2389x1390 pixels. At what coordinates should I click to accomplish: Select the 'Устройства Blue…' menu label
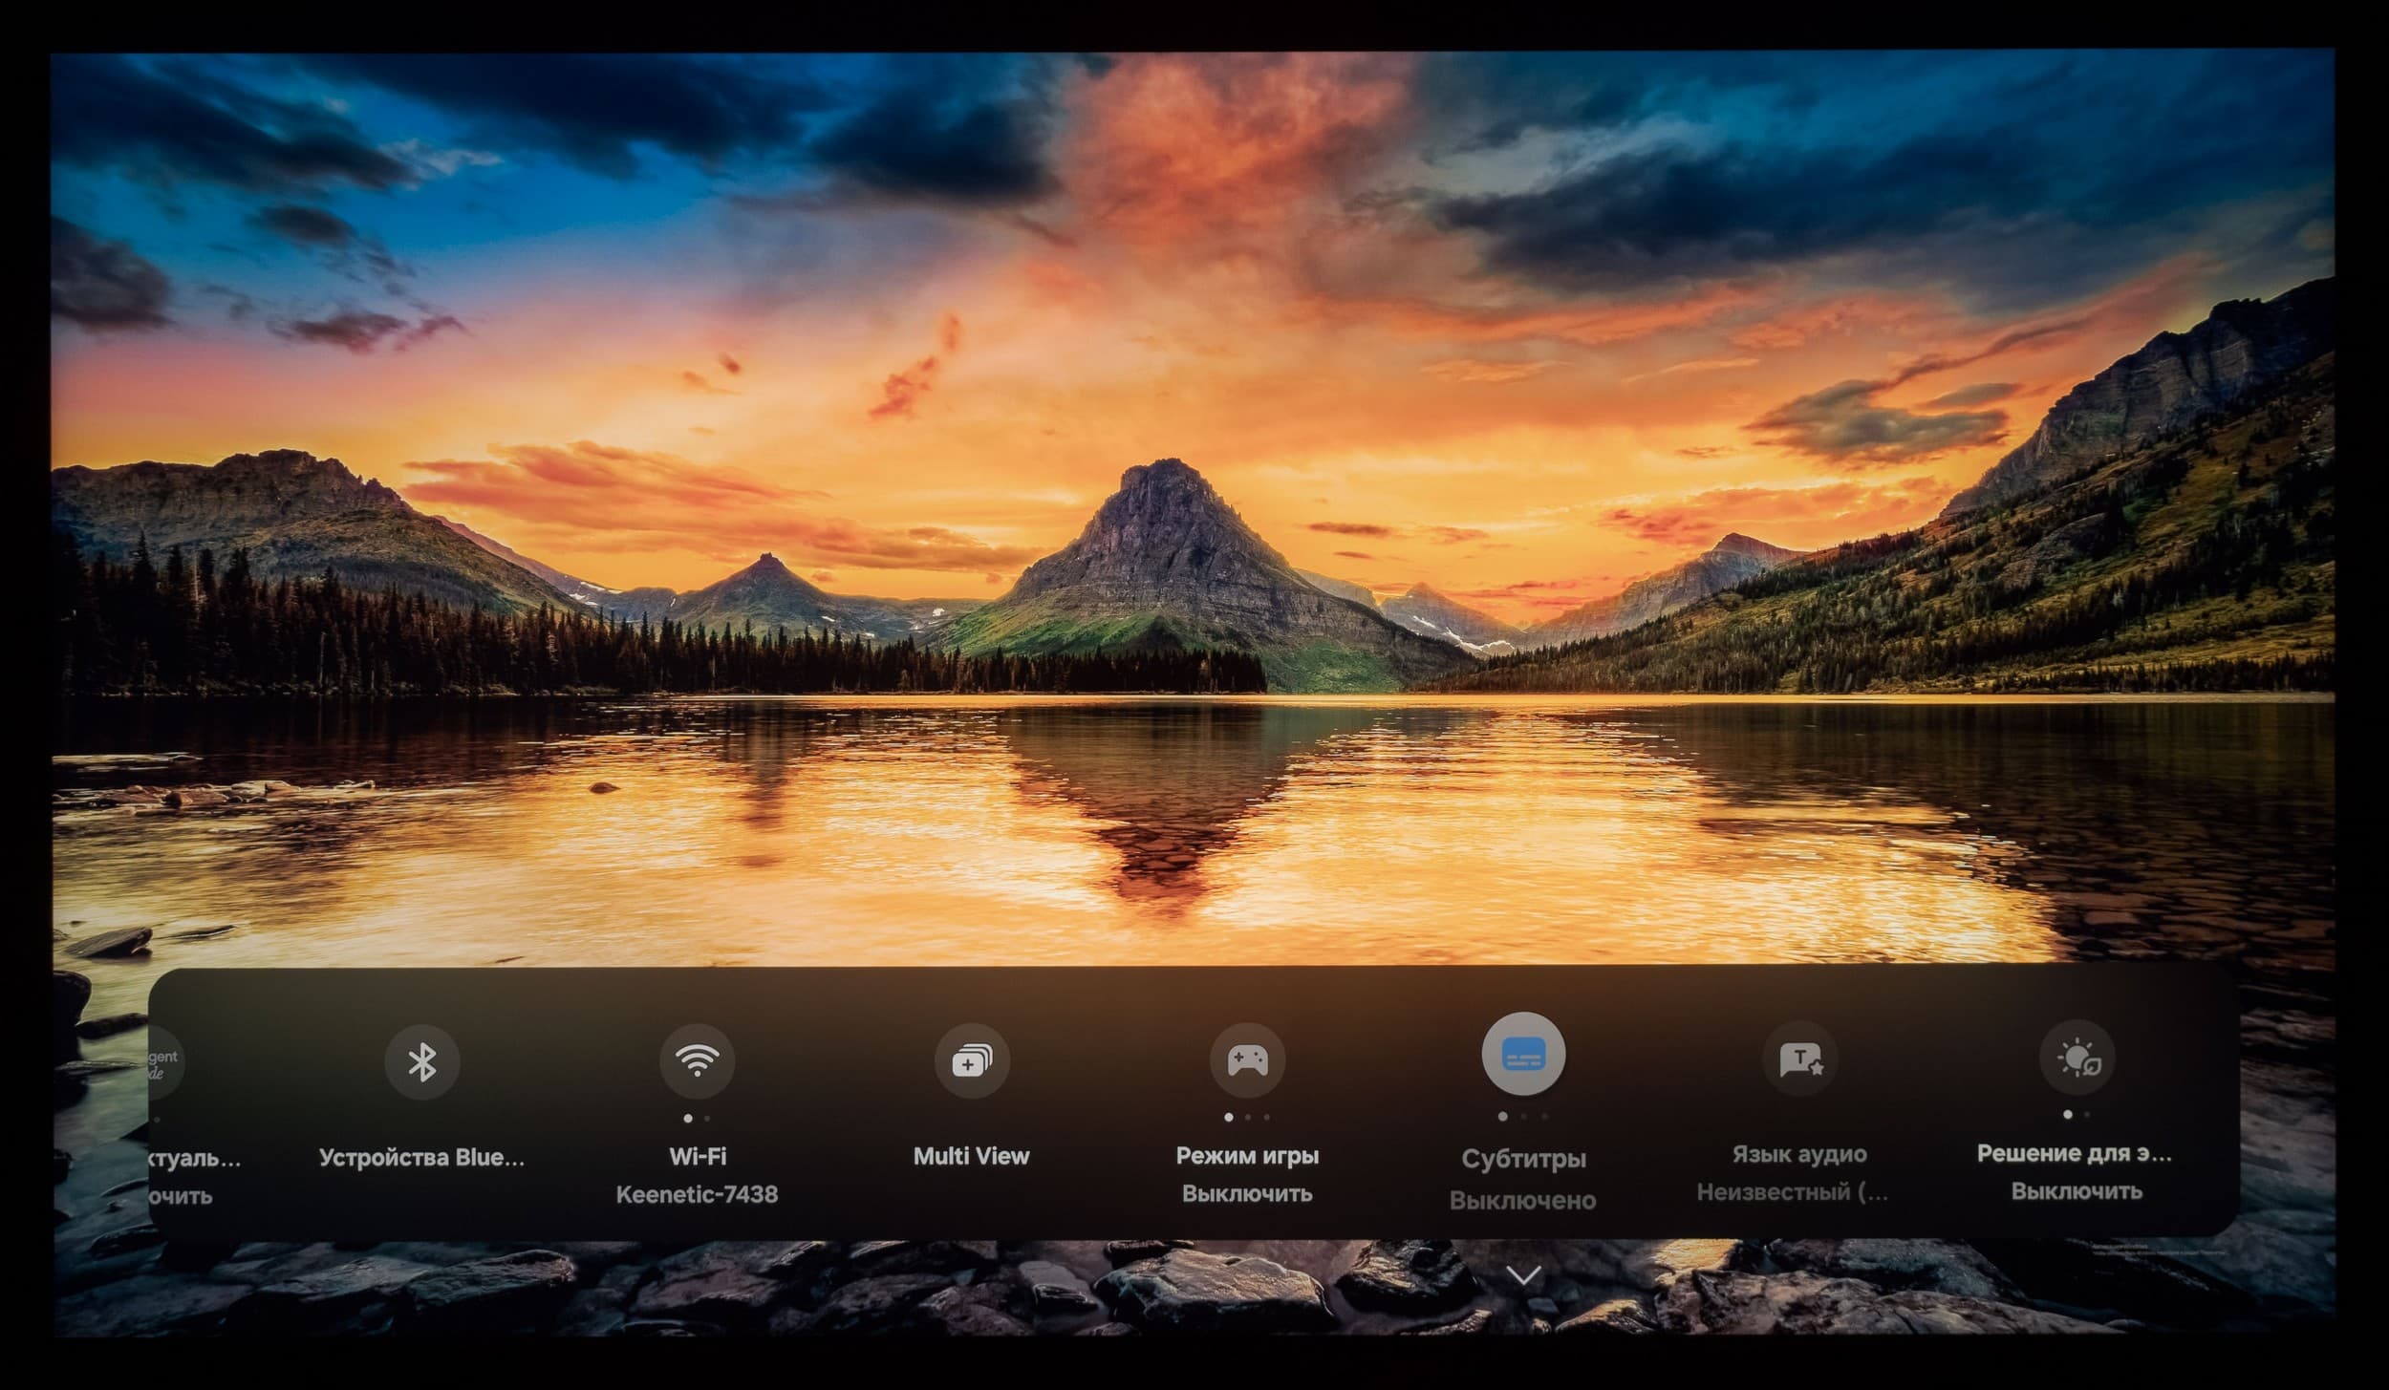421,1157
